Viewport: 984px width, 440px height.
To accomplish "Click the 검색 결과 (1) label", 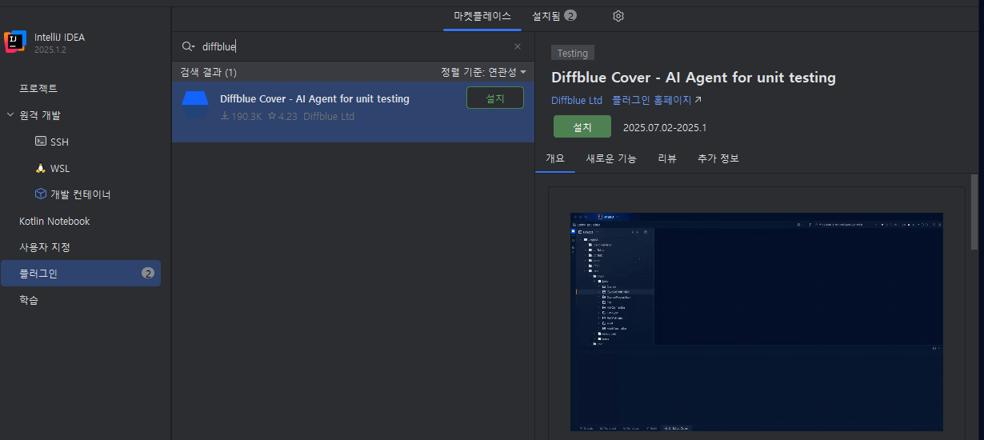I will click(209, 72).
